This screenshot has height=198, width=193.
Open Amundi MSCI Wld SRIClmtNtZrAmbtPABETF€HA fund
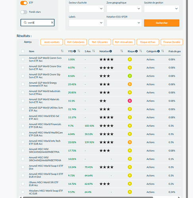45,159
